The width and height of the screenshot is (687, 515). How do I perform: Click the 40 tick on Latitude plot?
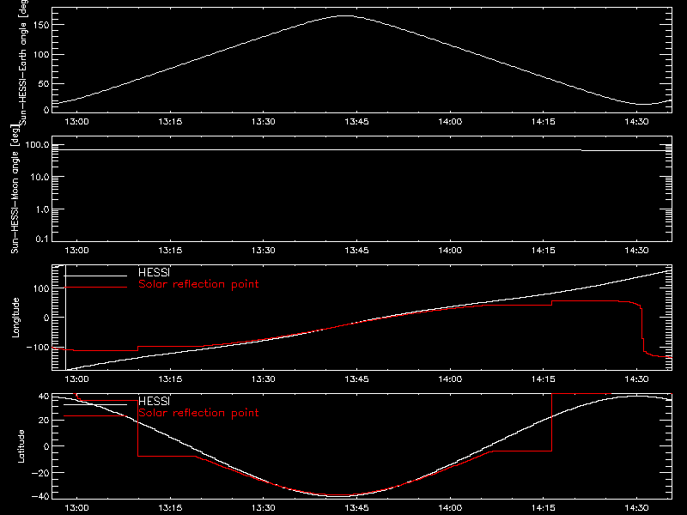click(44, 397)
